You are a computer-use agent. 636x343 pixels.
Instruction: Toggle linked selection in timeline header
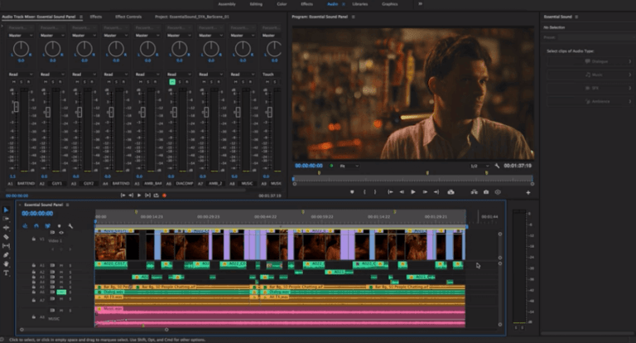[x=48, y=225]
